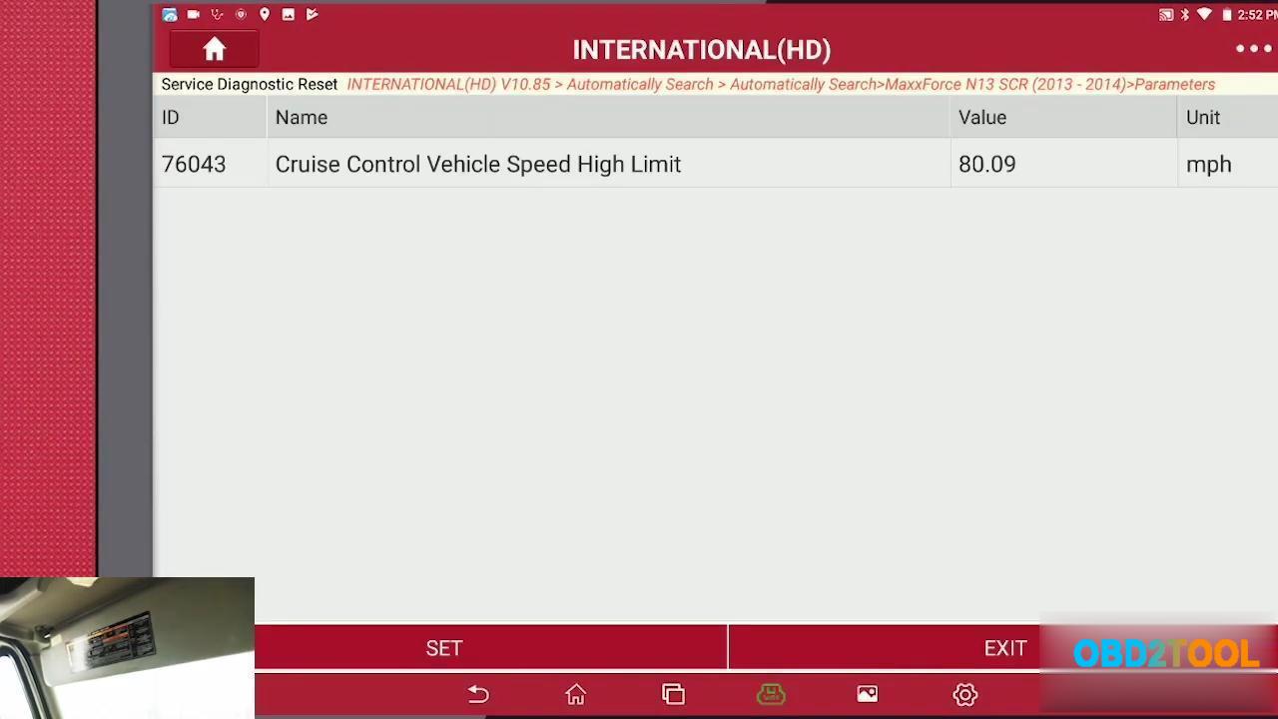
Task: Tap the image notification icon in status bar
Action: pyautogui.click(x=289, y=14)
